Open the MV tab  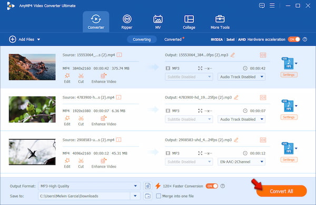[x=158, y=22]
